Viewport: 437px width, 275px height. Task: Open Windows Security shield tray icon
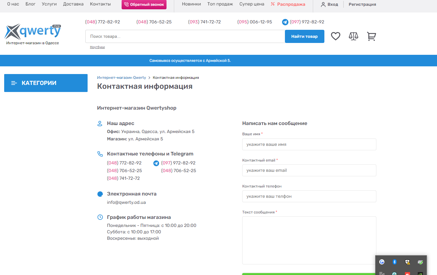click(407, 262)
